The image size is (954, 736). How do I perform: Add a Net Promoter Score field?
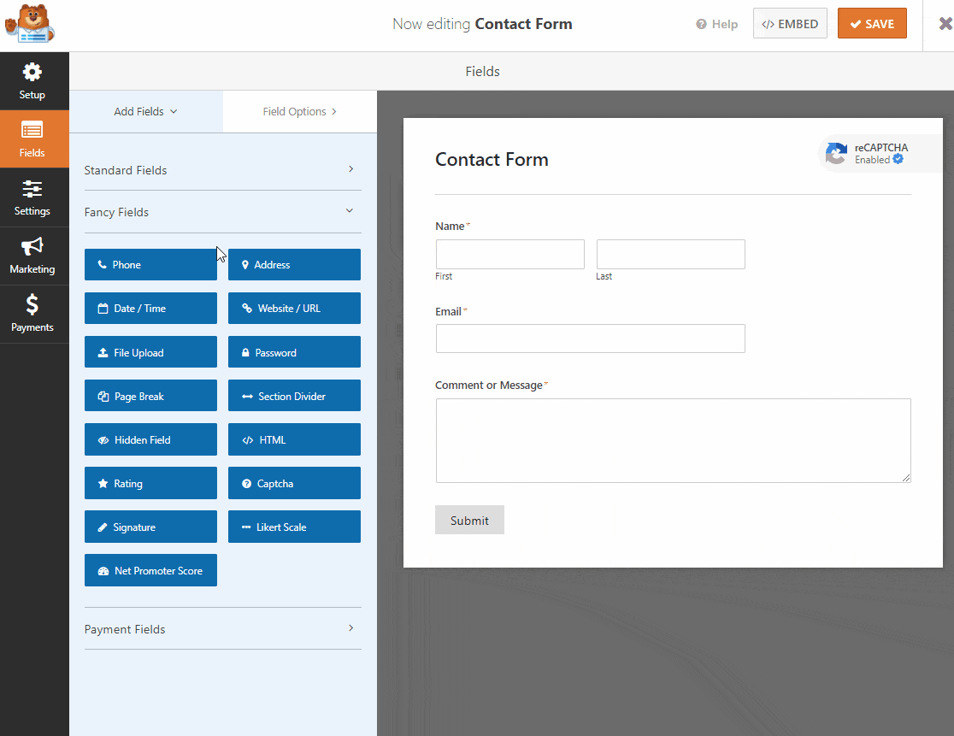(x=150, y=570)
